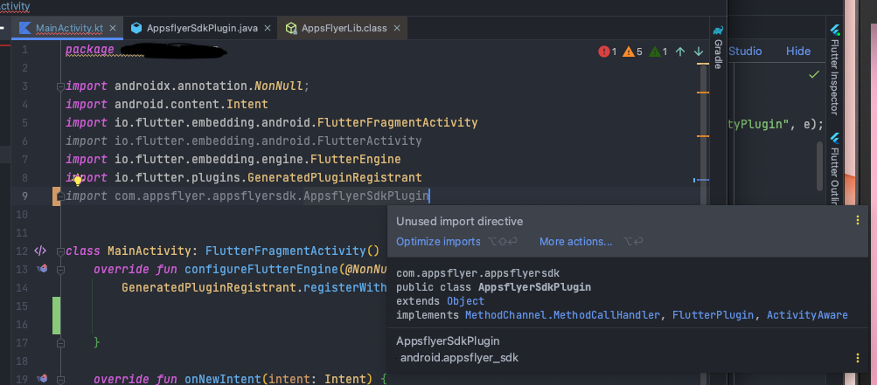Open the Flutter Inspector tool window
Viewport: 877px width, 385px height.
point(835,69)
